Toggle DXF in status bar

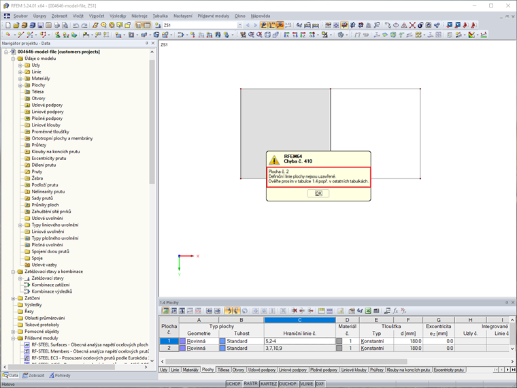pyautogui.click(x=320, y=384)
